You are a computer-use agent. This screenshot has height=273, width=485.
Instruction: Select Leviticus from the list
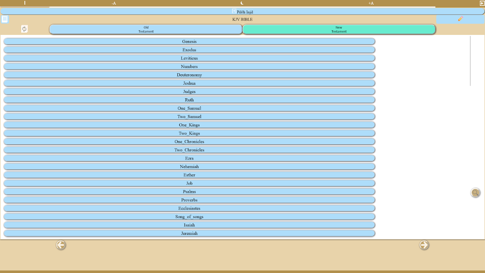tap(189, 58)
